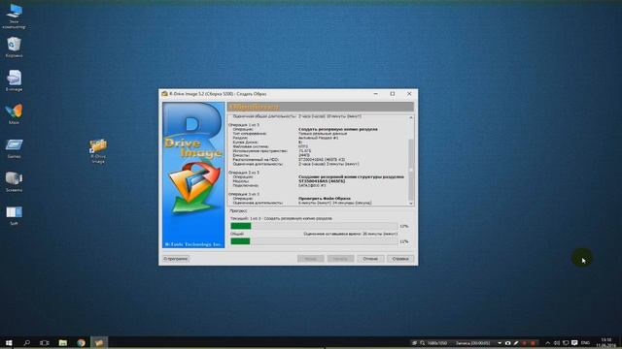Click the R-Drive Image title bar icon

pos(164,94)
